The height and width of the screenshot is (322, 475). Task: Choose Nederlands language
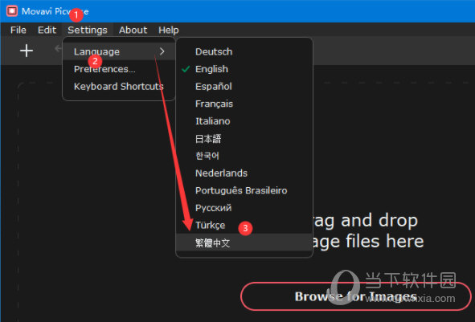244,173
